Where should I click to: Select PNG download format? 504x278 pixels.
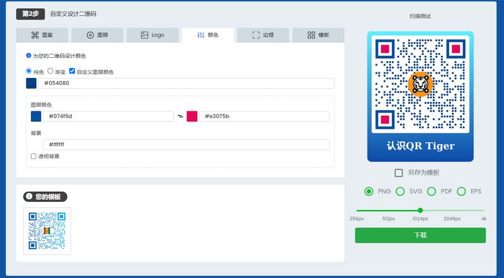(x=369, y=192)
